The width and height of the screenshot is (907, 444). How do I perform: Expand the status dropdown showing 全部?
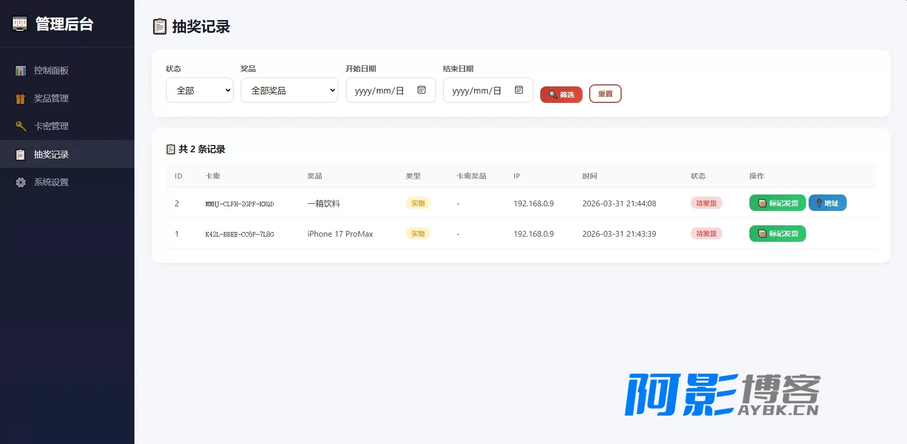tap(200, 90)
